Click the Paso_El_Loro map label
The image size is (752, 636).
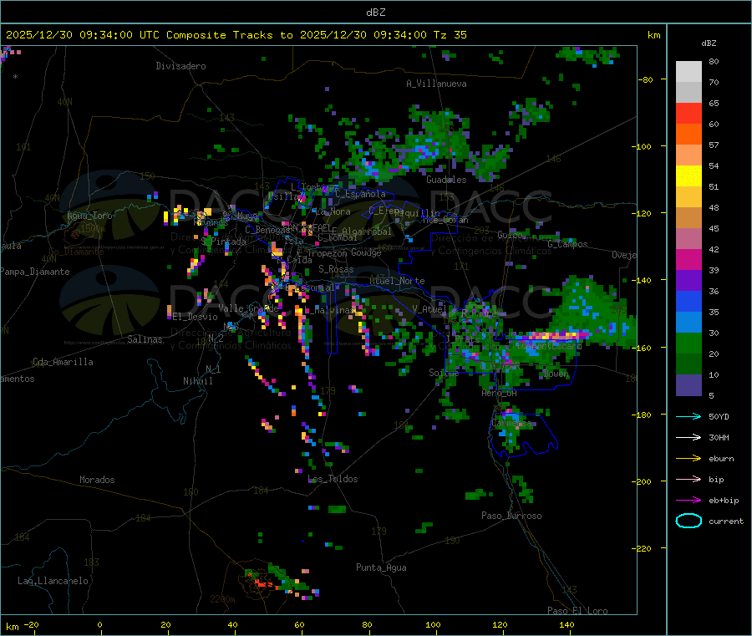(577, 611)
